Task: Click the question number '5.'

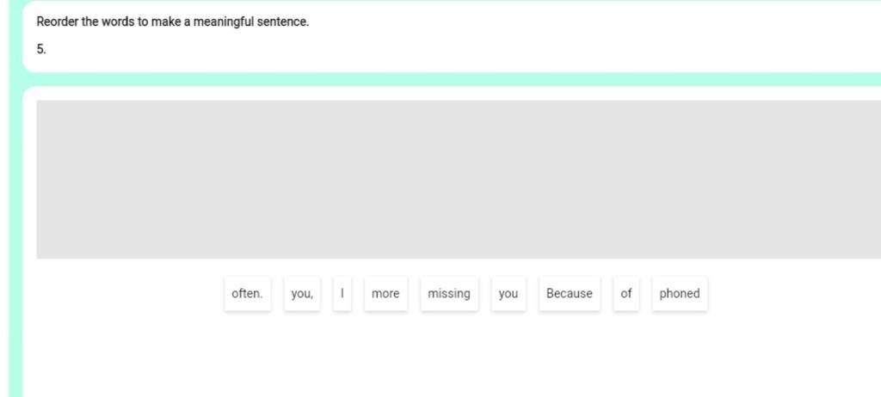Action: pyautogui.click(x=41, y=49)
